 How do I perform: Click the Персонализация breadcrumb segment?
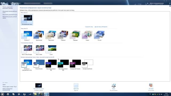point(48,3)
